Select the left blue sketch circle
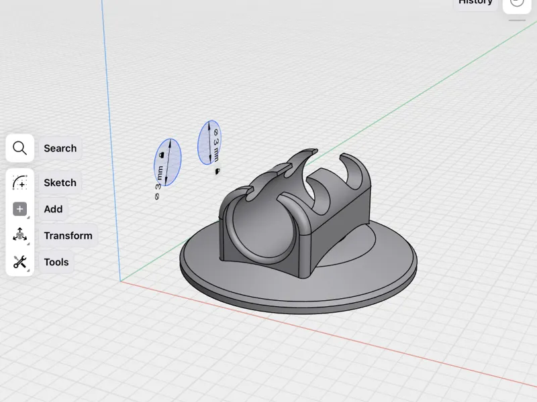 point(167,162)
